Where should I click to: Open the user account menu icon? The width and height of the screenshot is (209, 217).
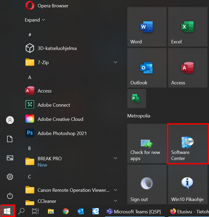[10, 120]
